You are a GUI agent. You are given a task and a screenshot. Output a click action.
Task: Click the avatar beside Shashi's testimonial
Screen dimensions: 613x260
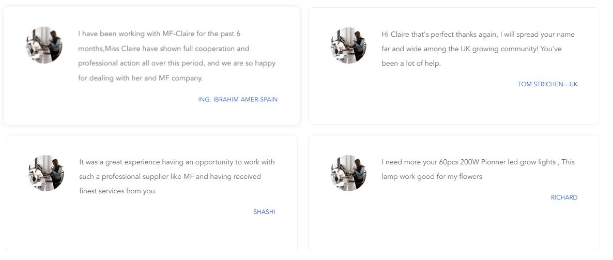click(46, 173)
